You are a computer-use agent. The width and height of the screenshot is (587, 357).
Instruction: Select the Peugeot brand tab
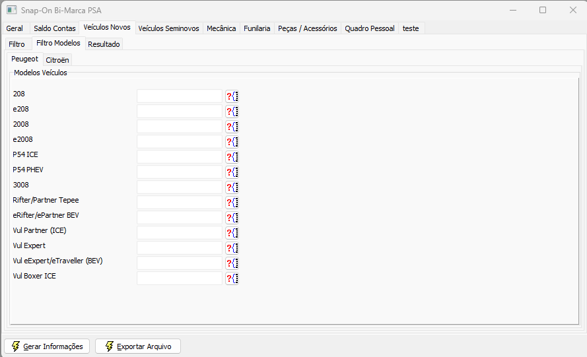tap(24, 59)
